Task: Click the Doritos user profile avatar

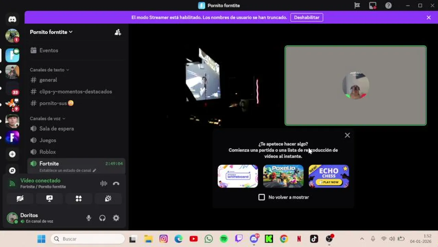Action: point(12,218)
